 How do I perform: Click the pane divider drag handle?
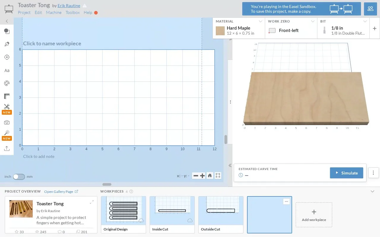point(230,102)
